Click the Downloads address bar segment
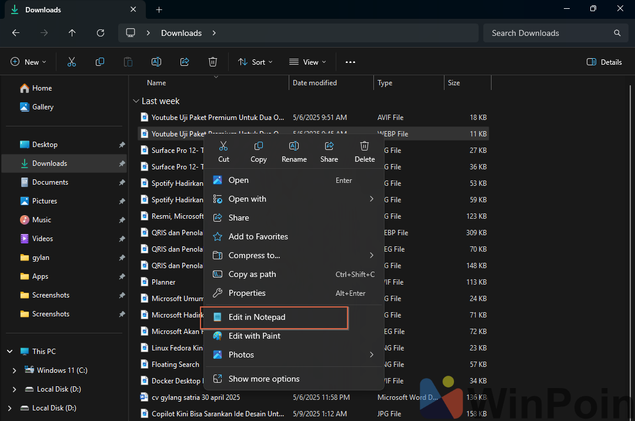 click(181, 33)
